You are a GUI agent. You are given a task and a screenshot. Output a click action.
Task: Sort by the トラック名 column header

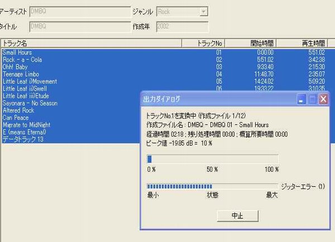point(91,43)
